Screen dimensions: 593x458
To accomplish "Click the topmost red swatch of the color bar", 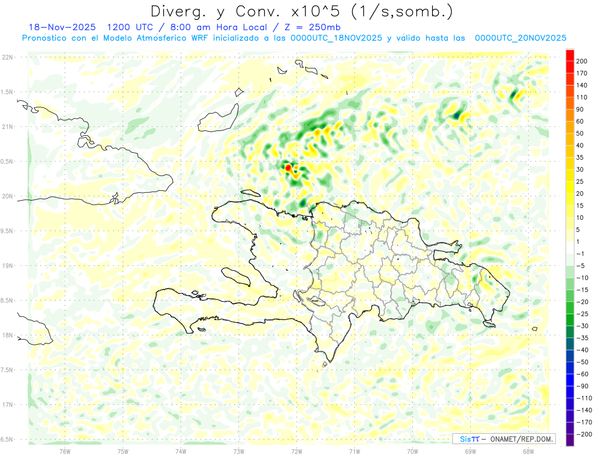I will (x=570, y=55).
